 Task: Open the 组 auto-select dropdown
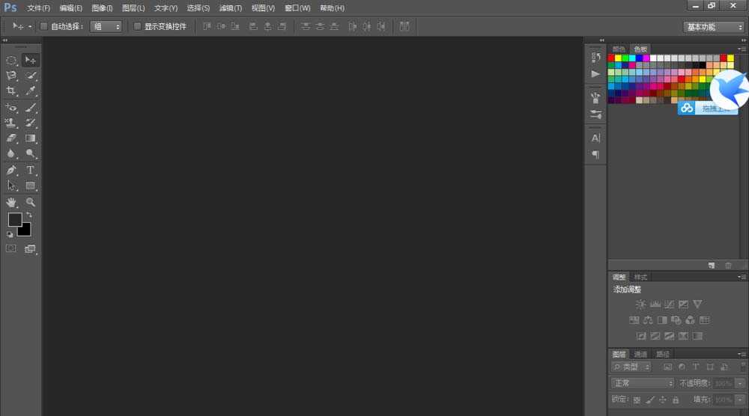[x=106, y=26]
